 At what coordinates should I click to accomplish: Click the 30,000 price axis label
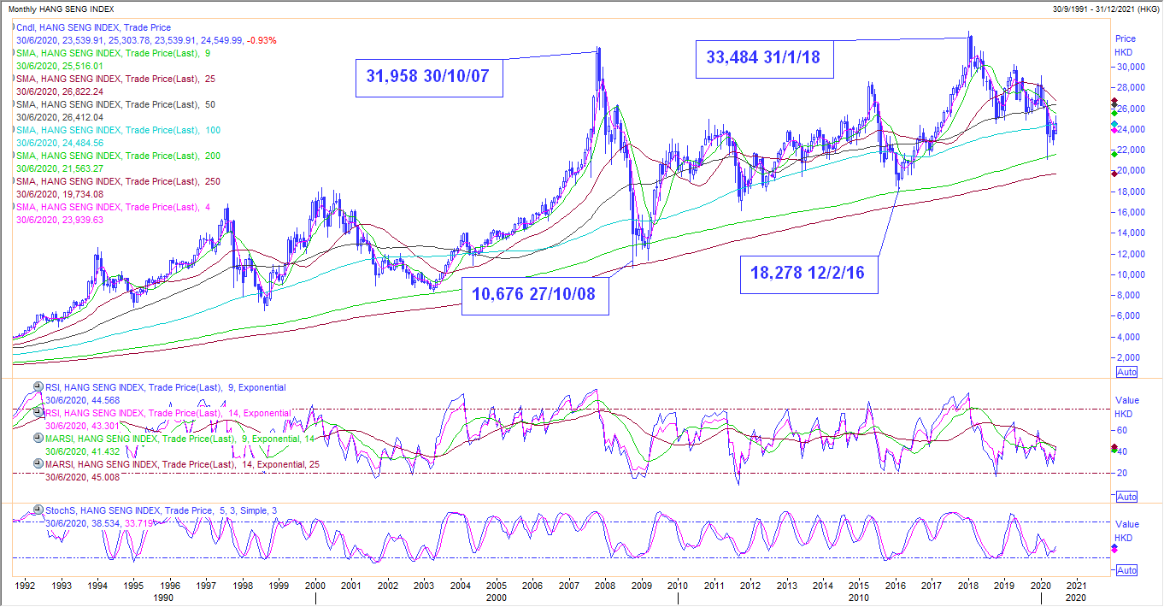pos(1132,67)
